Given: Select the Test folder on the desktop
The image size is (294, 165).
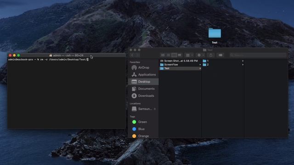Looking at the screenshot, I should (x=215, y=33).
